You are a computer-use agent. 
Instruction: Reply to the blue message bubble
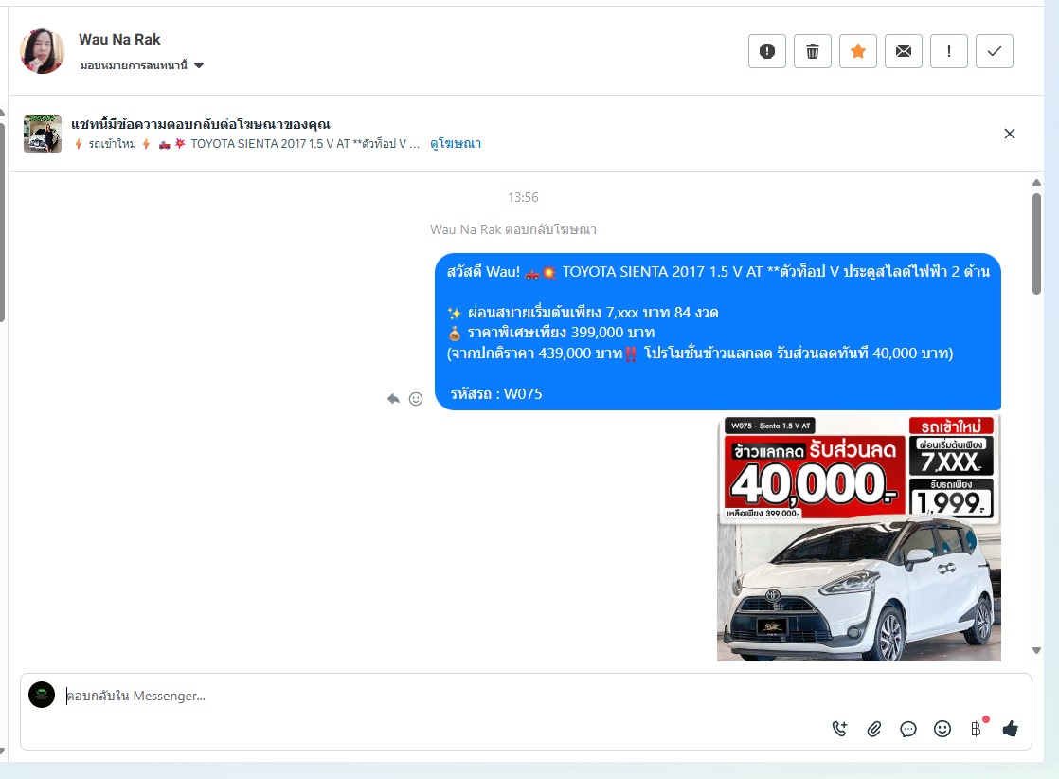pyautogui.click(x=393, y=399)
